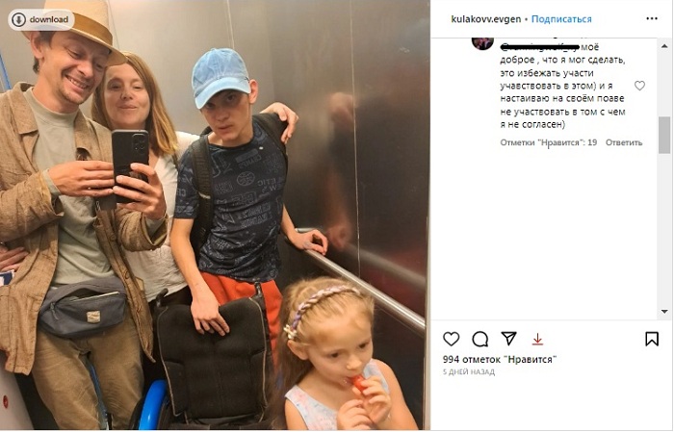Click the '5 дней назад' timestamp

point(469,372)
